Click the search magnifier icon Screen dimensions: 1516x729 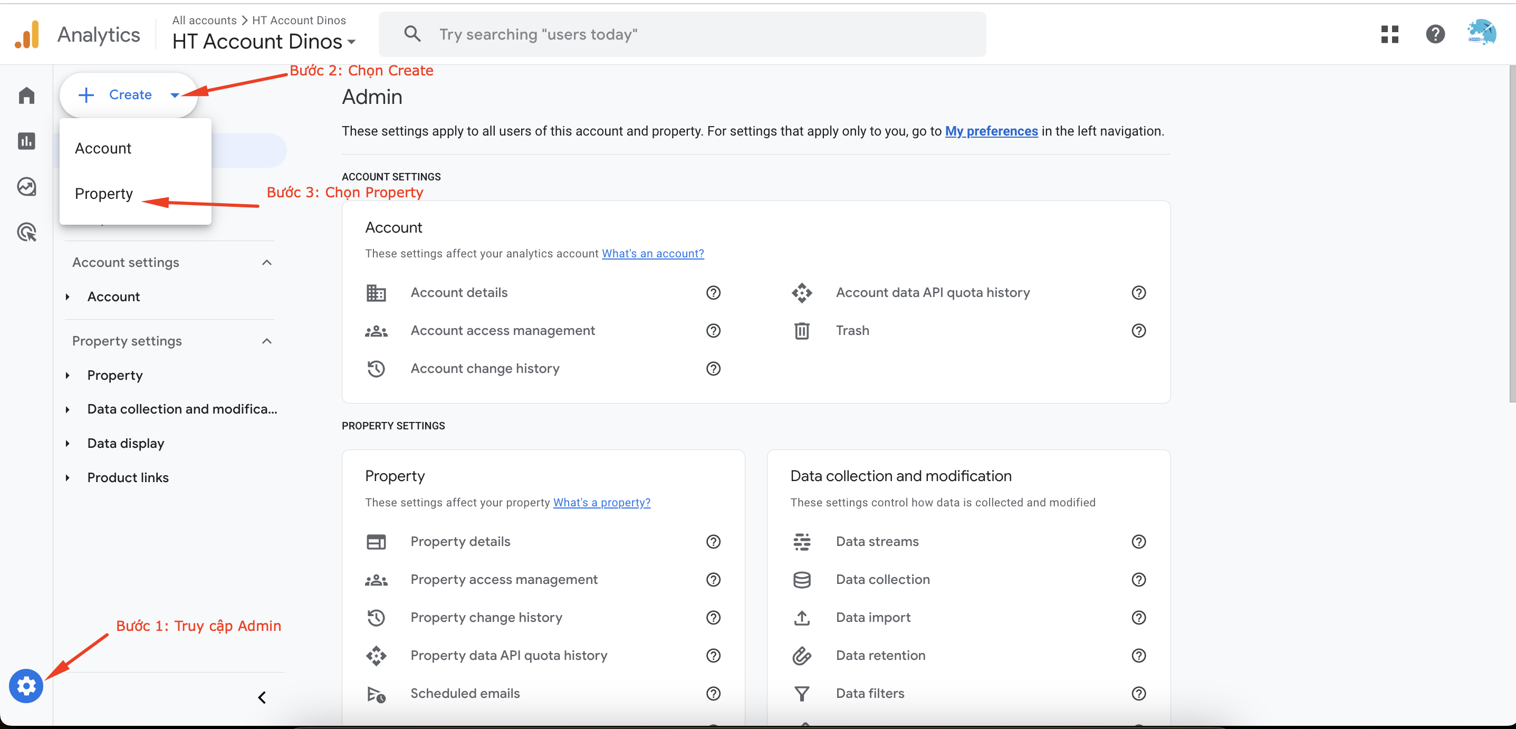412,34
